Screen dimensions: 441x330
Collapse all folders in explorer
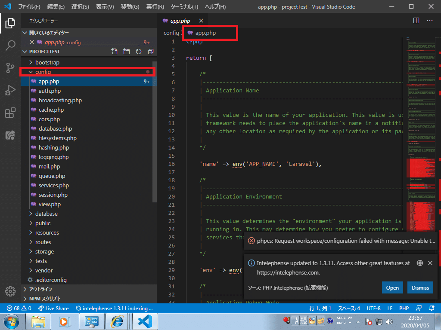click(x=151, y=52)
